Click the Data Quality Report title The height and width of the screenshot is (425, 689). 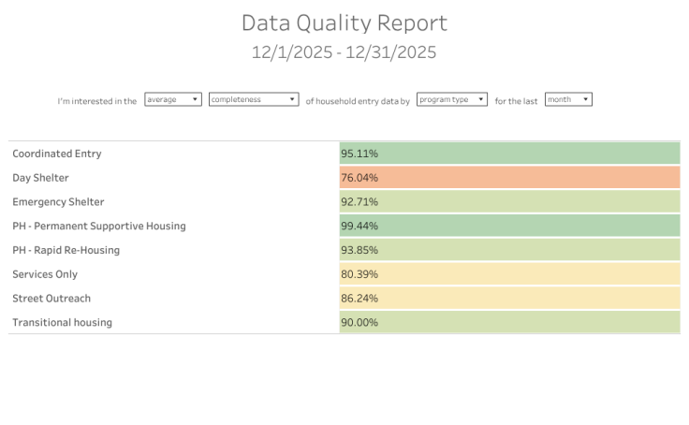(x=344, y=23)
